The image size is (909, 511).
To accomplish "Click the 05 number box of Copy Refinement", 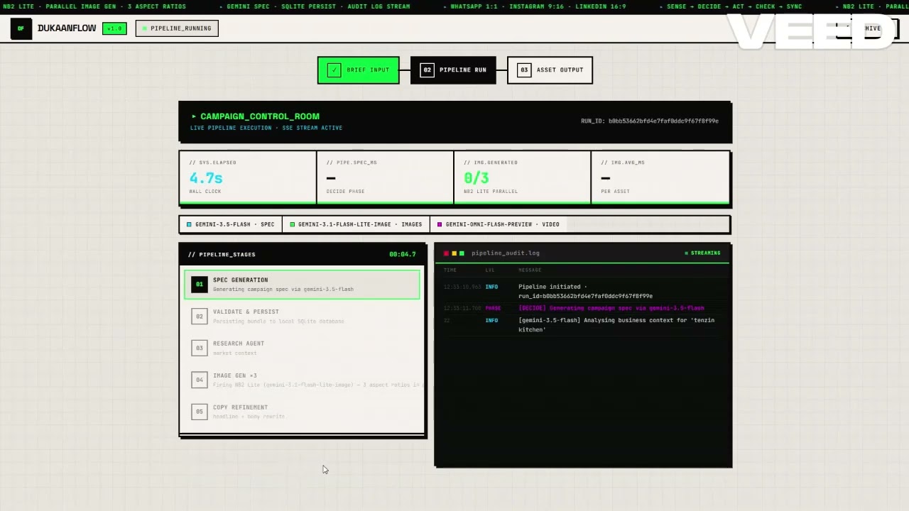I will [200, 412].
